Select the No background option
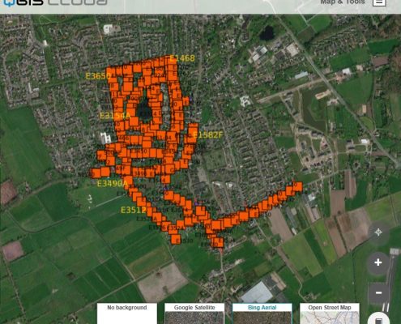 coord(127,313)
